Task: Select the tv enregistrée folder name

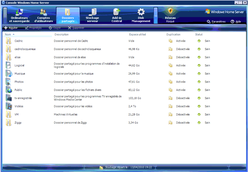Action: click(23, 98)
